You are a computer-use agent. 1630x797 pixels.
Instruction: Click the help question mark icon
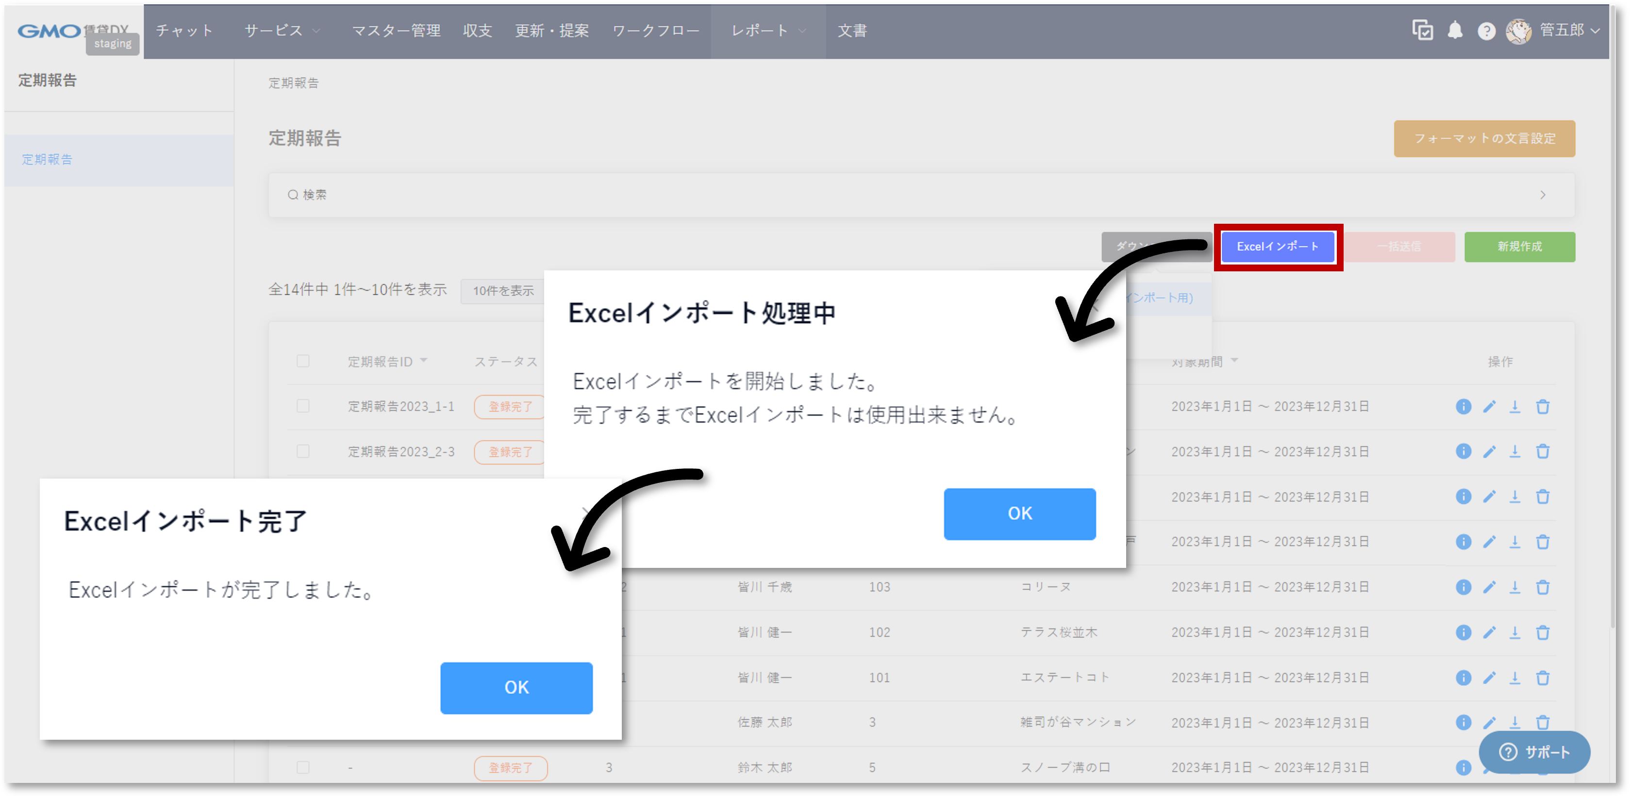click(x=1487, y=31)
